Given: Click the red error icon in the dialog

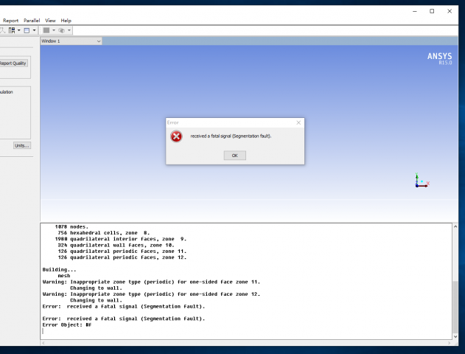Looking at the screenshot, I should pos(177,136).
